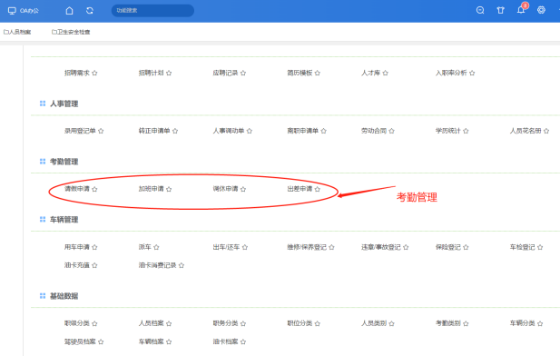Star the 离职申请单 entry
The image size is (560, 356).
pos(324,131)
